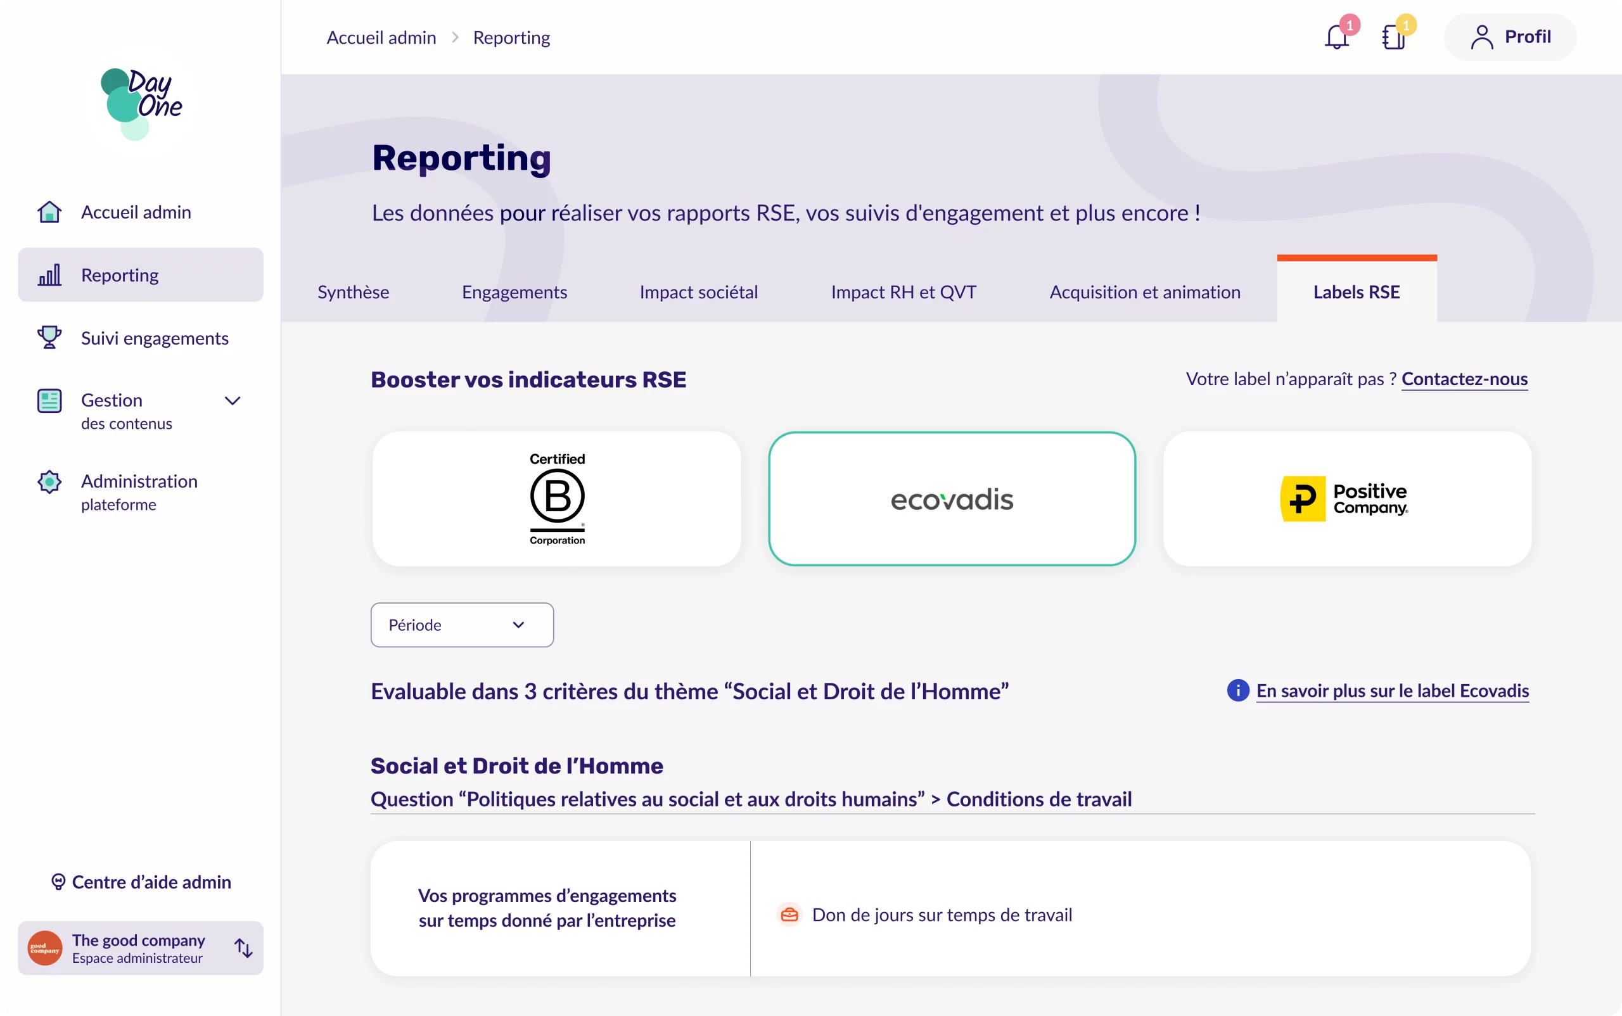
Task: Select the Certified B Corporation card
Action: click(x=556, y=498)
